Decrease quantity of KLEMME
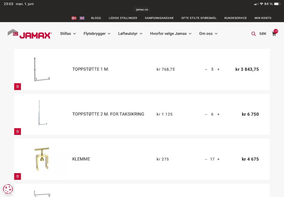 (206, 159)
